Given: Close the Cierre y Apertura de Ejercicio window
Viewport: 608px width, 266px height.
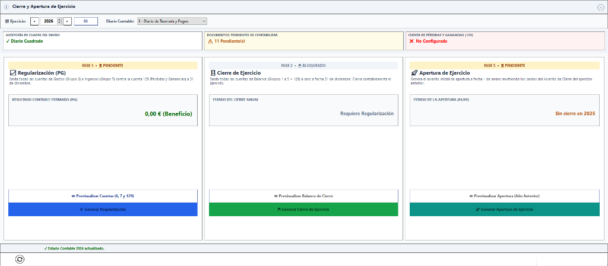Looking at the screenshot, I should (601, 7).
